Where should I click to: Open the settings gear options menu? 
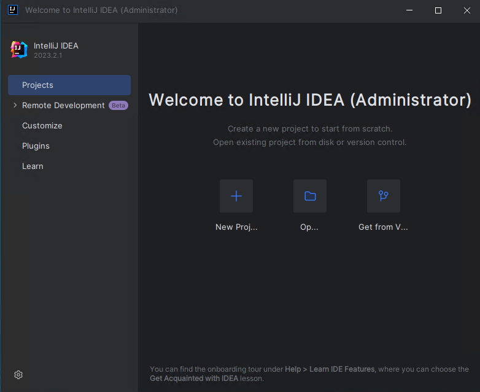click(18, 375)
